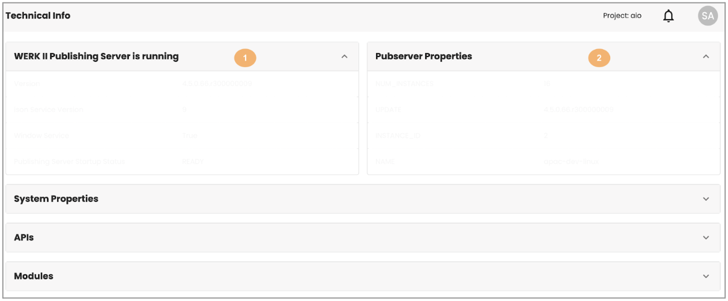The height and width of the screenshot is (301, 728).
Task: Click the orange badge numbered 2
Action: 599,58
